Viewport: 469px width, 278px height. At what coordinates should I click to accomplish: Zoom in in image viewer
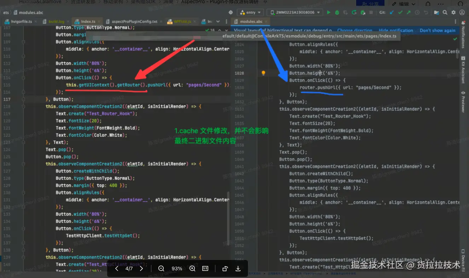192,268
